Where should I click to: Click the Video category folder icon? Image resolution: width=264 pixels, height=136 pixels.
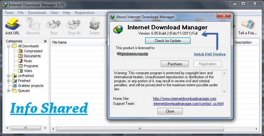click(20, 71)
